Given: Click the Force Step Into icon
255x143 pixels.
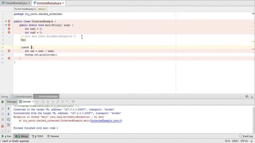Looking at the screenshot, I should click(x=53, y=102).
